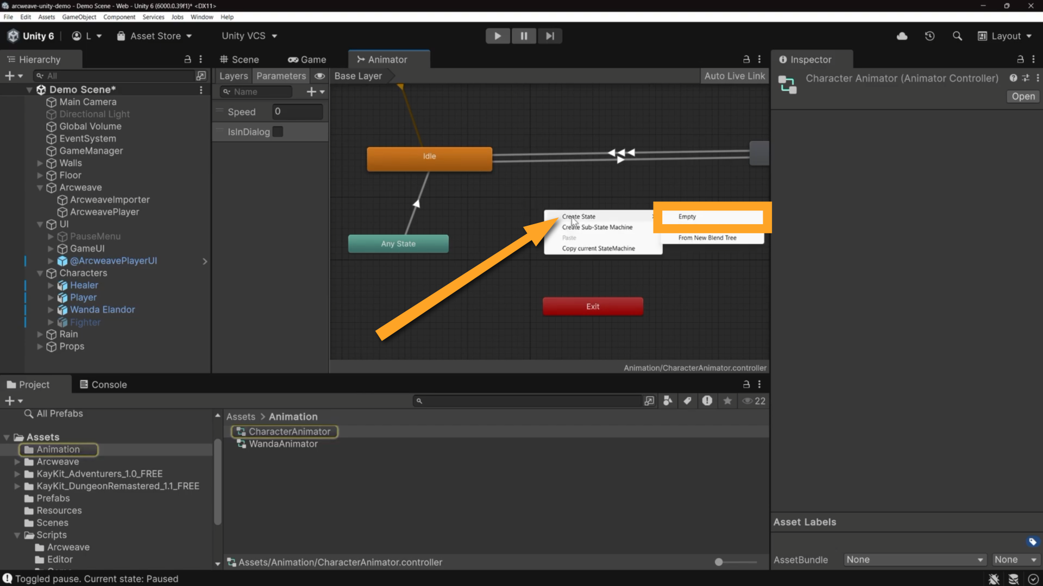The image size is (1043, 586).
Task: Toggle Animator eye visibility button
Action: (319, 76)
